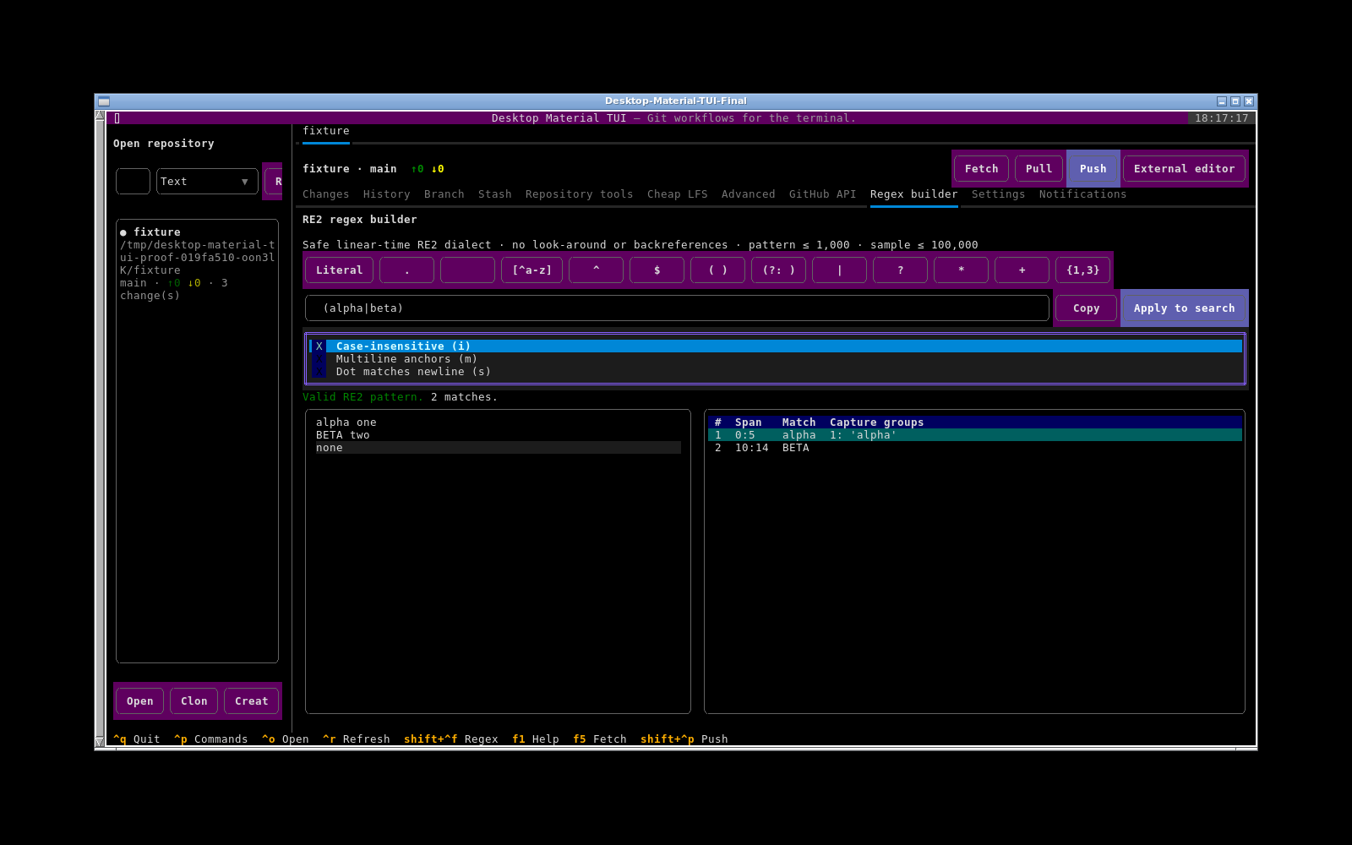The height and width of the screenshot is (845, 1352).
Task: Switch to the Branch tab
Action: (x=444, y=194)
